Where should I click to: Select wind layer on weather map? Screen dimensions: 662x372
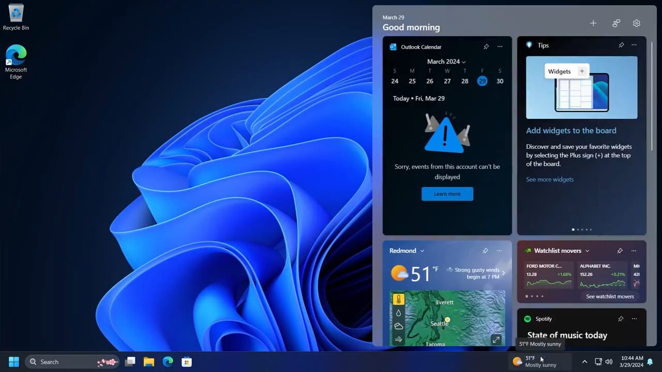click(x=398, y=339)
